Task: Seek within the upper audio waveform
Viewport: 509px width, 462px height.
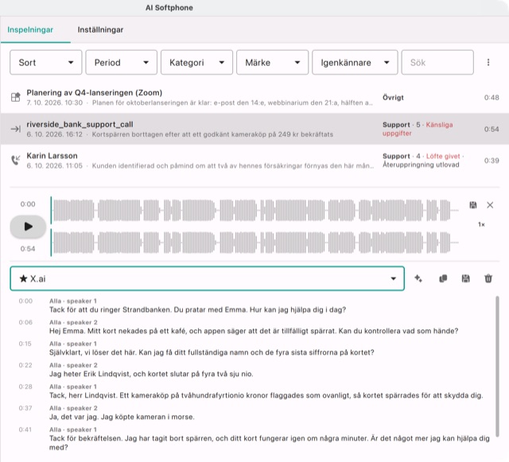Action: coord(254,211)
